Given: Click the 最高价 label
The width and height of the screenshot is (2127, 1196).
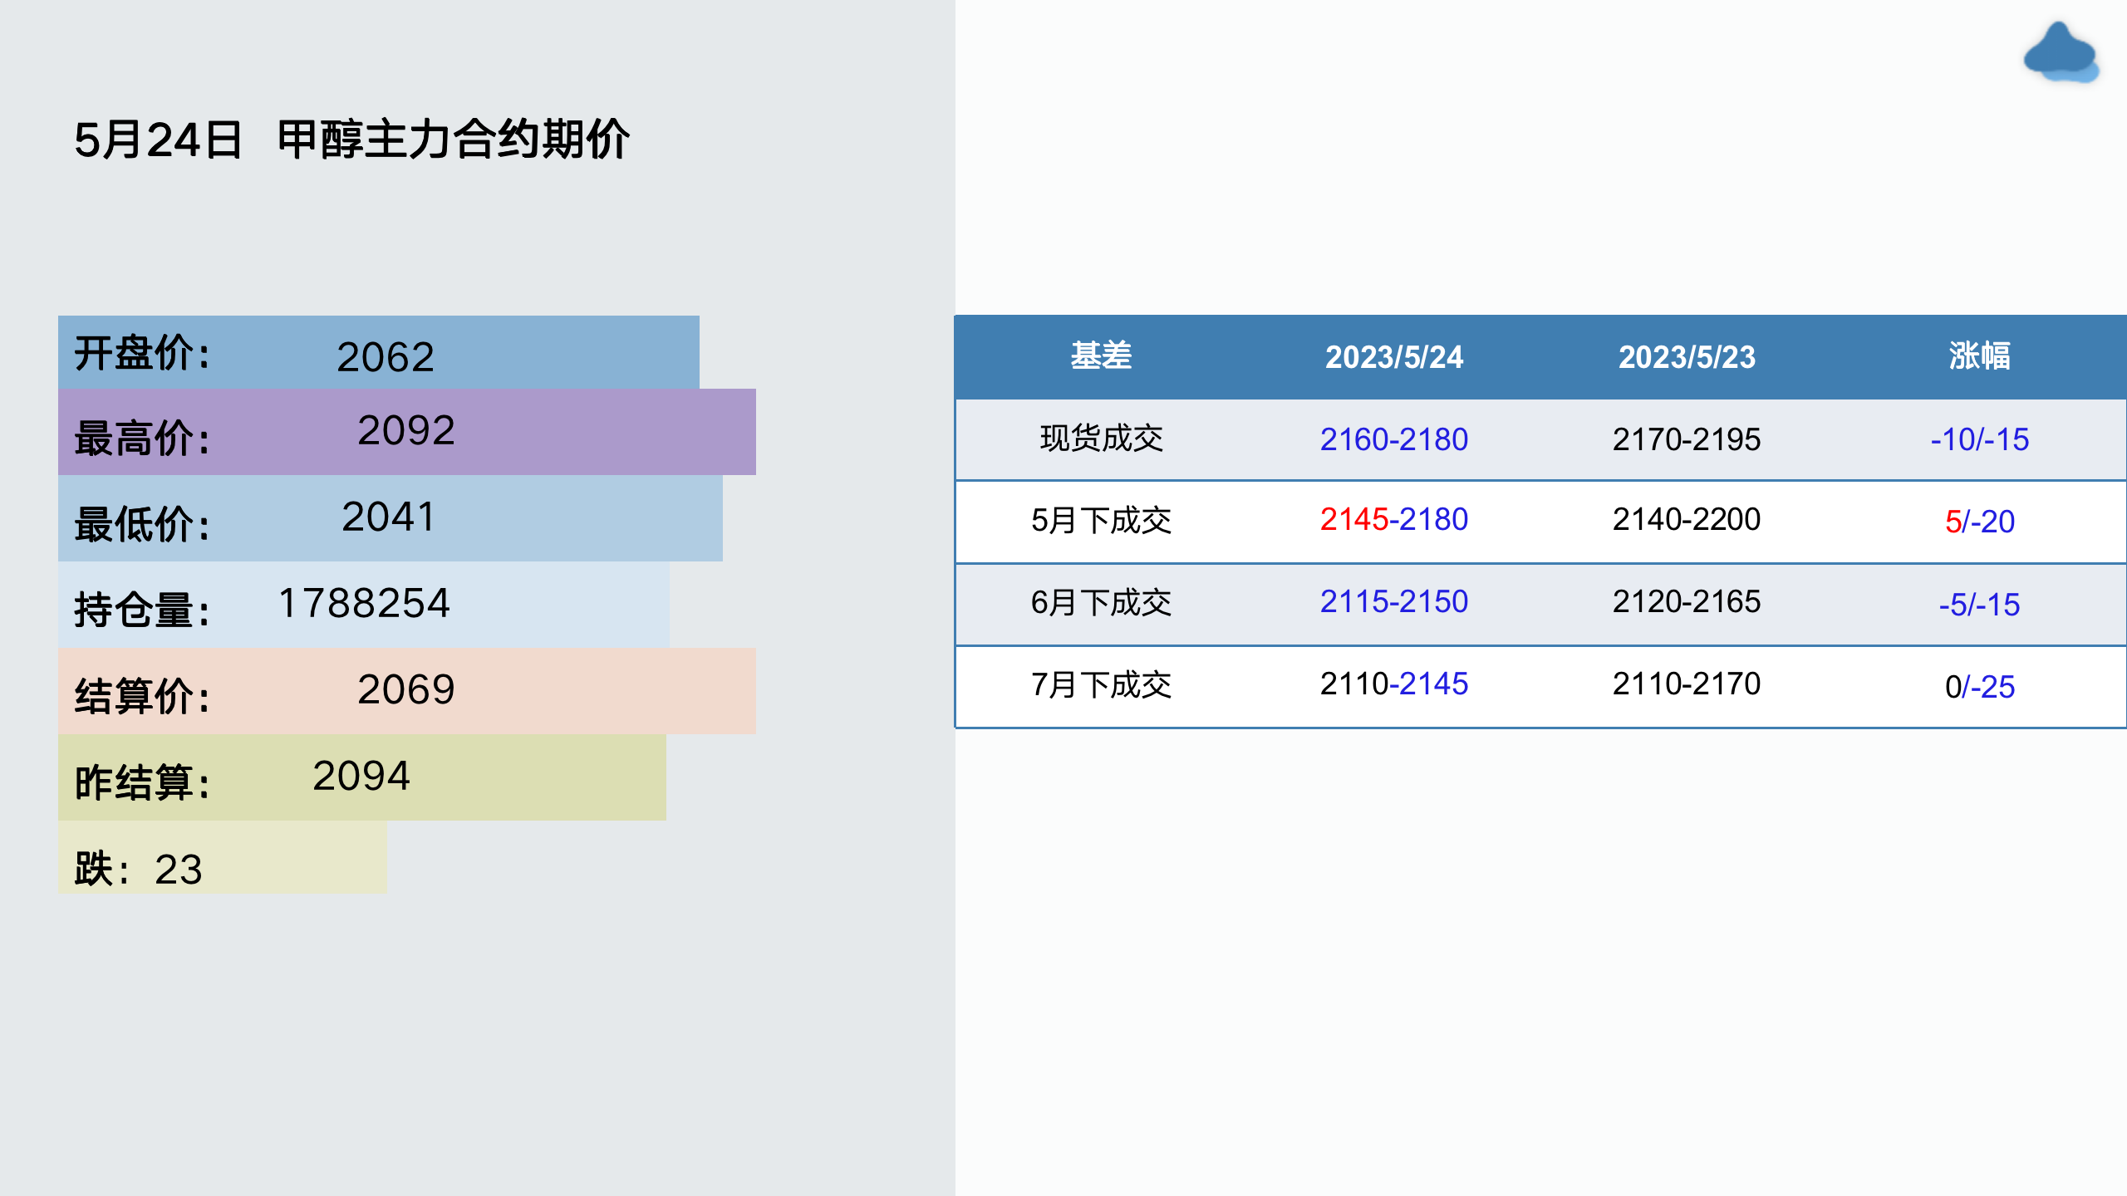Looking at the screenshot, I should coord(142,438).
